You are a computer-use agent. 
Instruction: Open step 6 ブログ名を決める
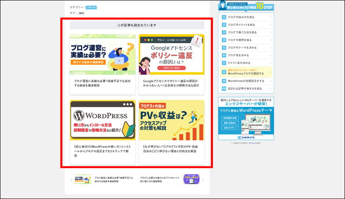point(246,55)
